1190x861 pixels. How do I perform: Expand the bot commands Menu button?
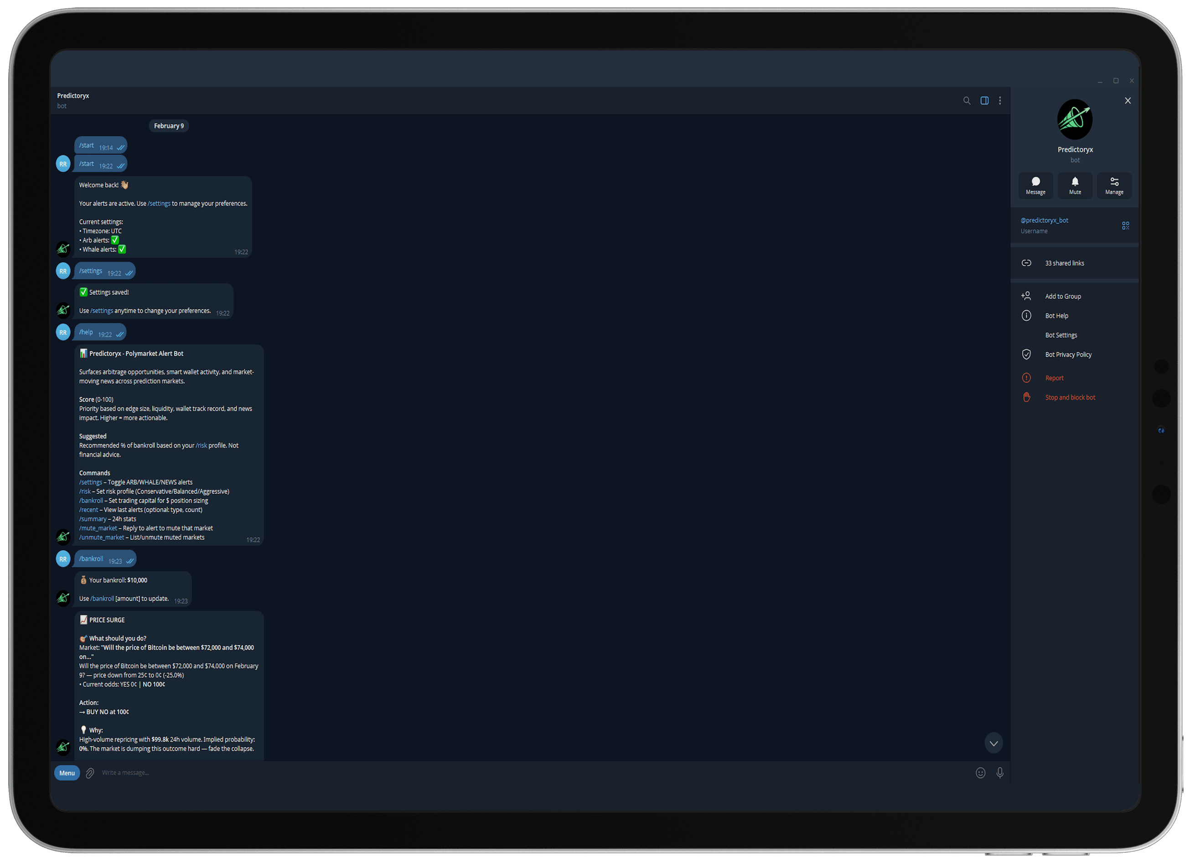67,773
